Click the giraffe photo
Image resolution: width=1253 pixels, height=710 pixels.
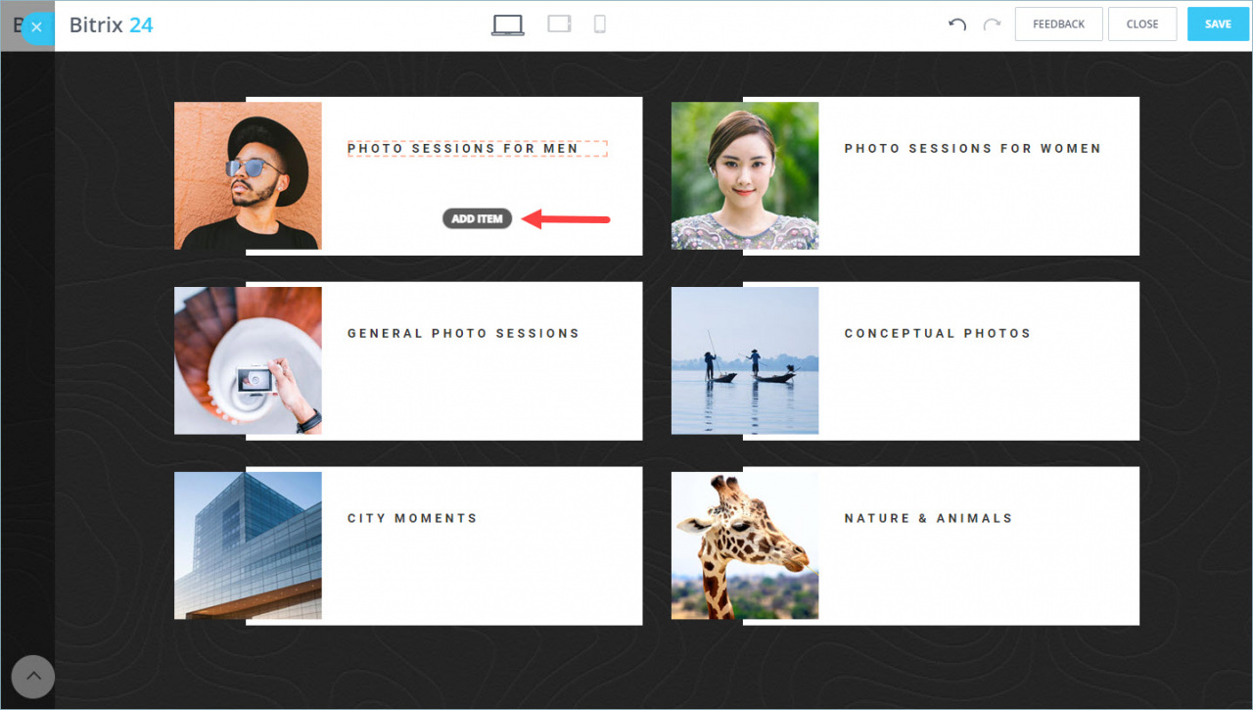745,545
